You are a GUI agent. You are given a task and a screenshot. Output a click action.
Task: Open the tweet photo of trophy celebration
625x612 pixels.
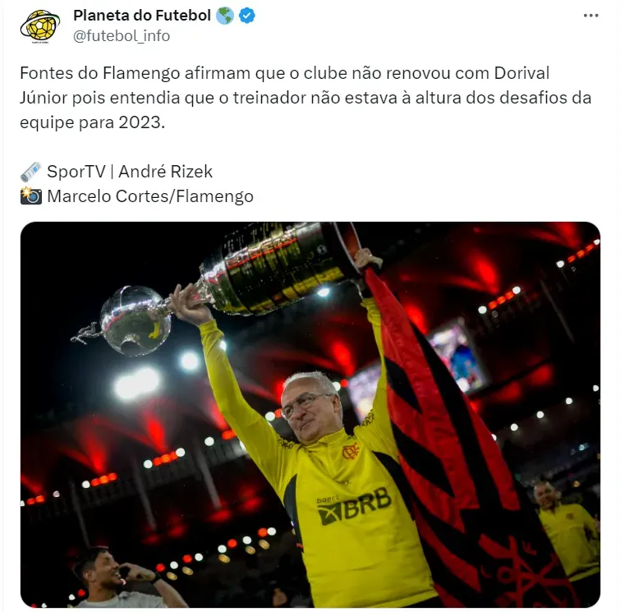(x=310, y=415)
